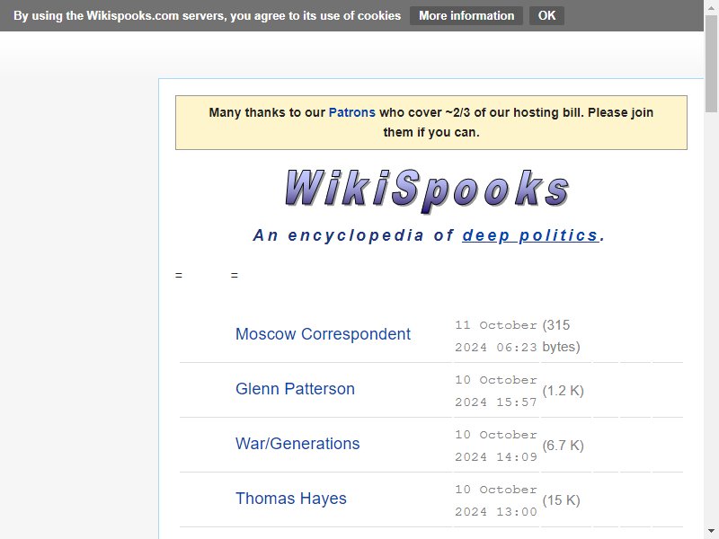Select the date 11 October 2024 06:23
719x539 pixels.
pos(496,336)
